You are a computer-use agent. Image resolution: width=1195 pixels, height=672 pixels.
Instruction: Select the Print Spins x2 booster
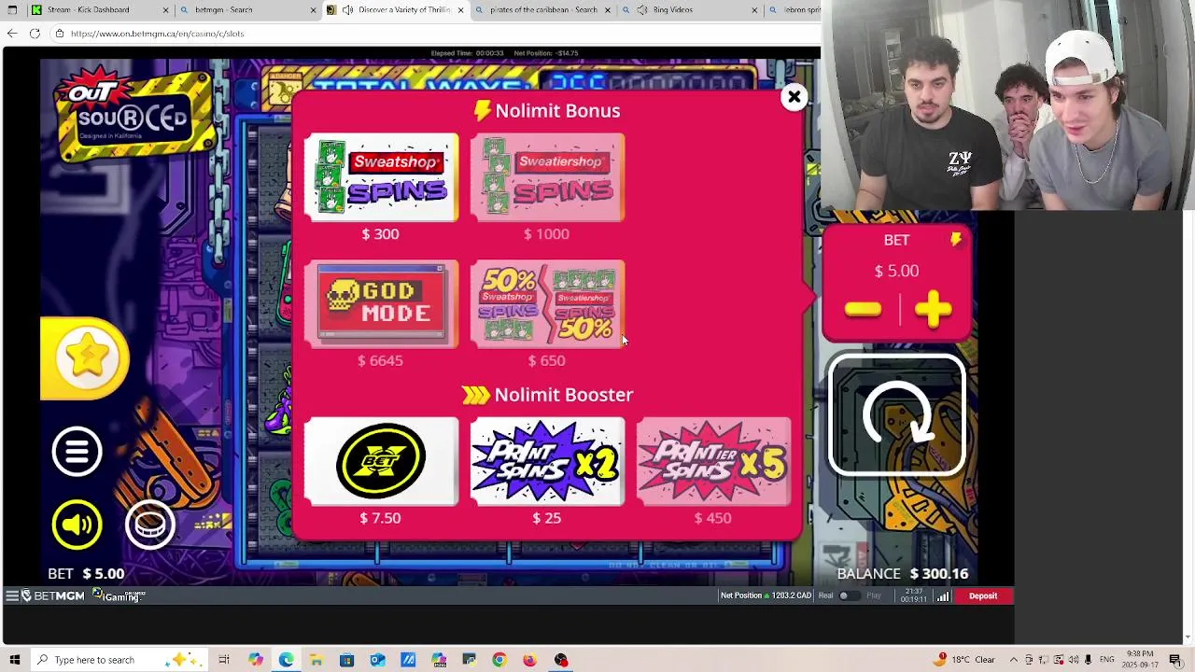[x=547, y=461]
